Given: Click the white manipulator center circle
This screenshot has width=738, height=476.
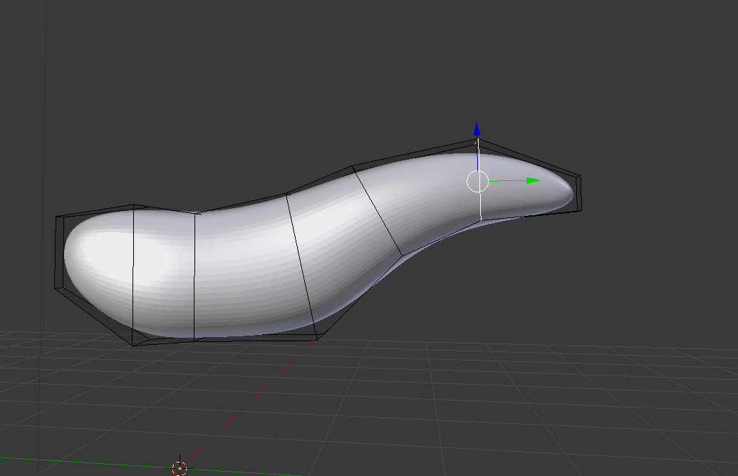Looking at the screenshot, I should [477, 182].
